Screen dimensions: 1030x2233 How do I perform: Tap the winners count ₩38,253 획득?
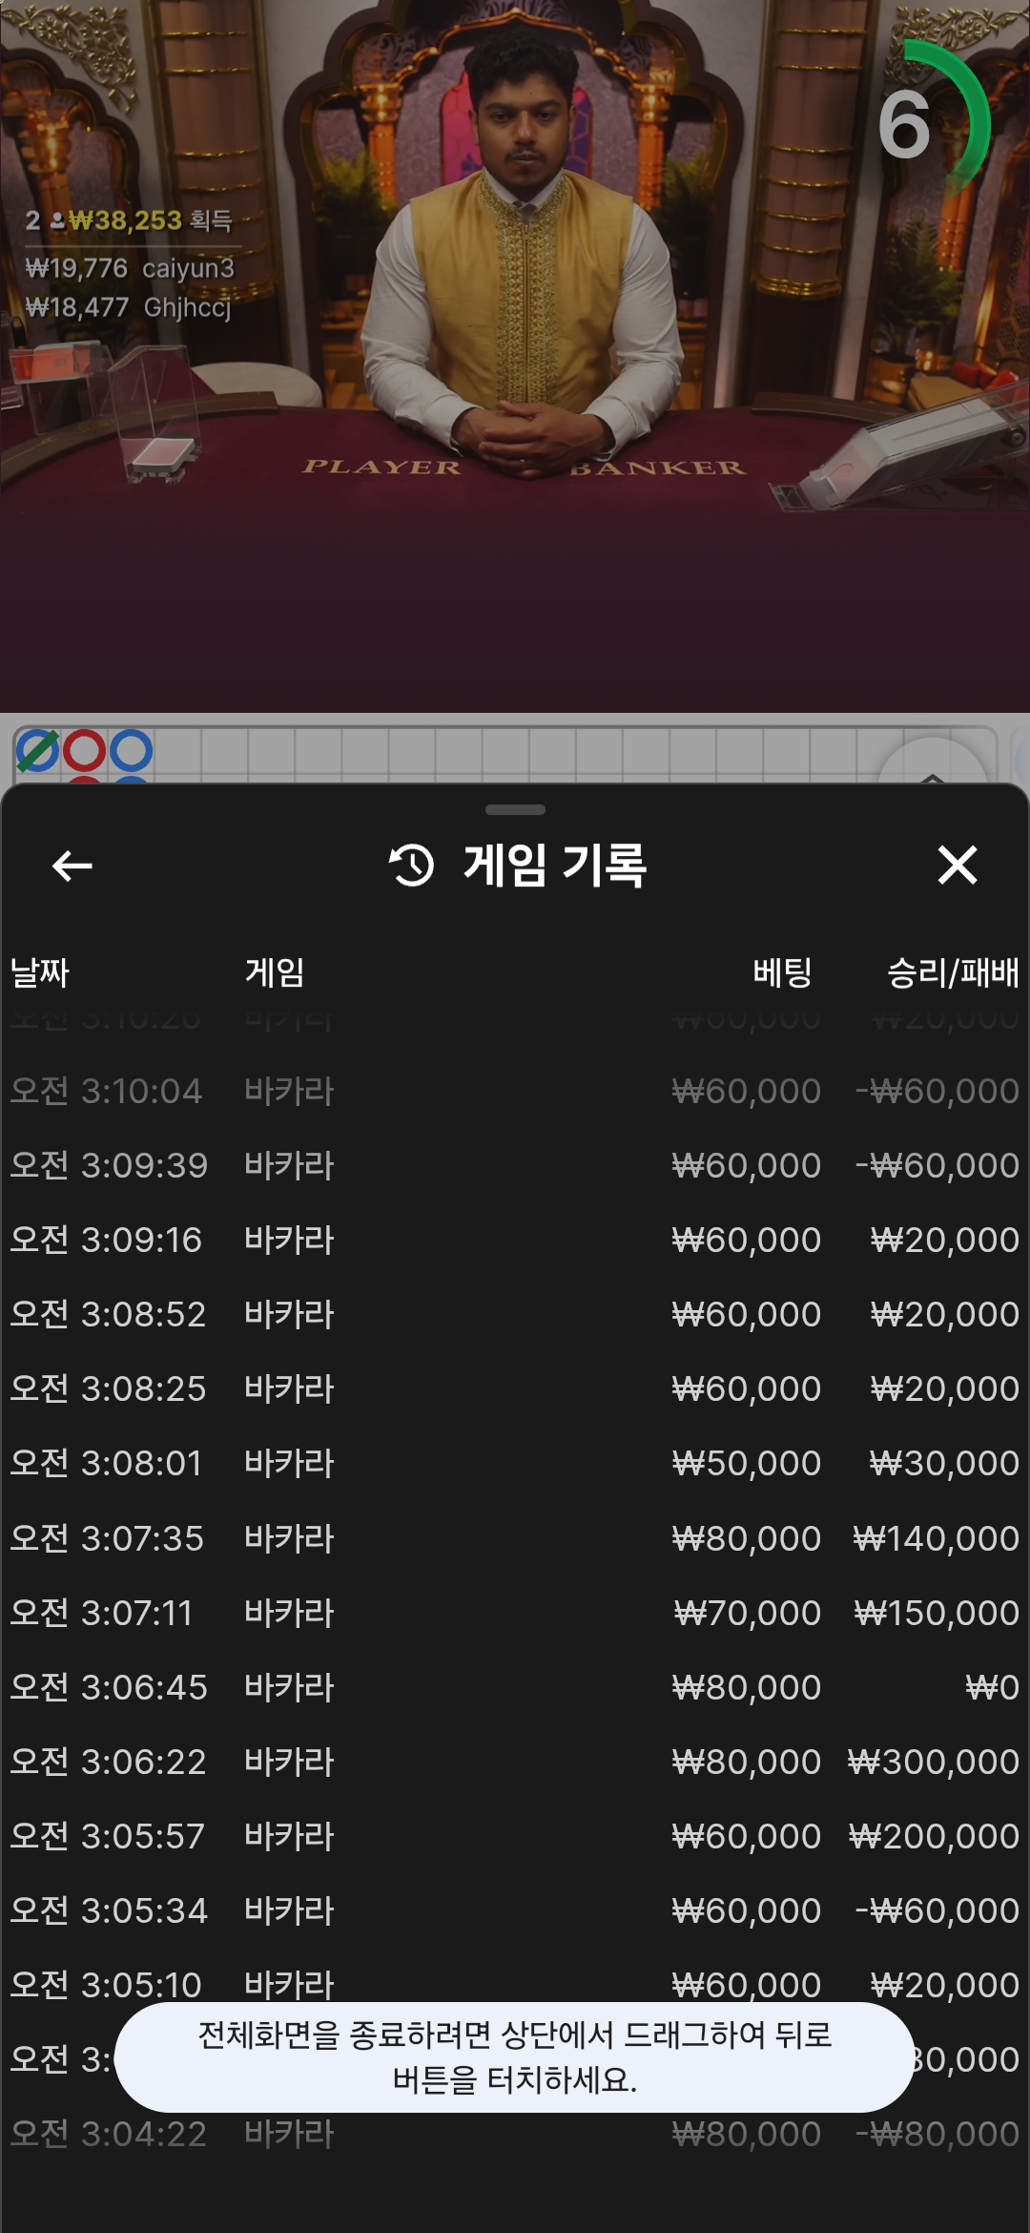pos(129,220)
